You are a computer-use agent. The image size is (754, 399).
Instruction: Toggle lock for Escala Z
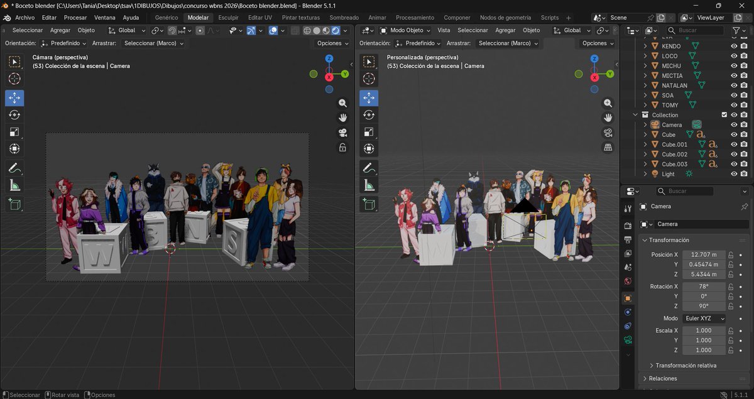pyautogui.click(x=731, y=350)
